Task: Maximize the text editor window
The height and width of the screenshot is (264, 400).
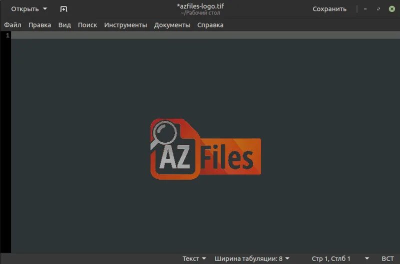Action: pyautogui.click(x=378, y=9)
